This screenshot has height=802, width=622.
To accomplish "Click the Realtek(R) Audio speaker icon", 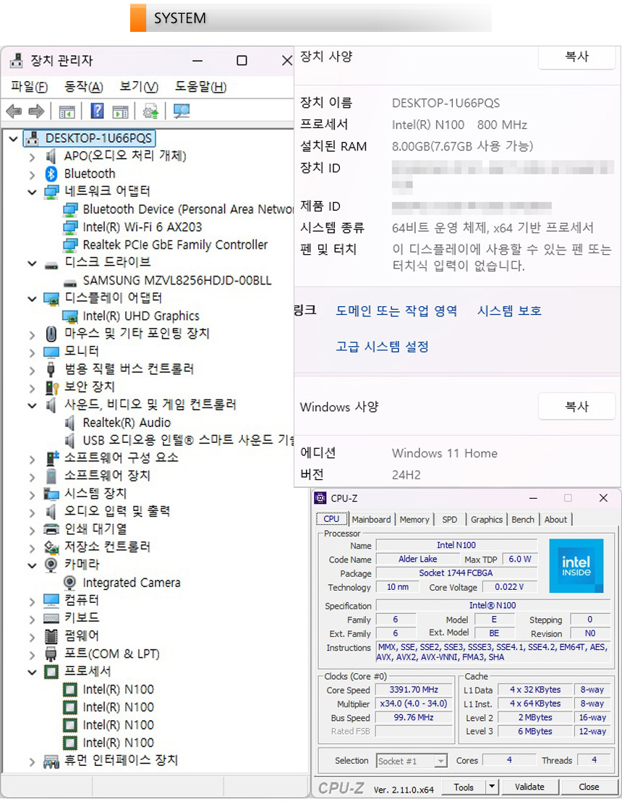I will [x=70, y=423].
